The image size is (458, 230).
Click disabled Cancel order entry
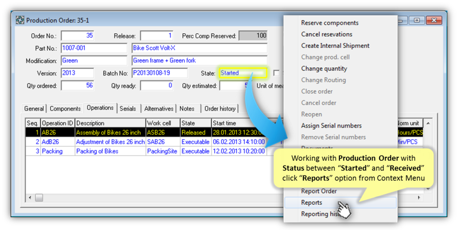point(319,102)
